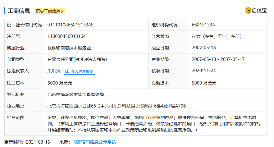
Task: Click 法人对外投资 button
Action: [79, 71]
